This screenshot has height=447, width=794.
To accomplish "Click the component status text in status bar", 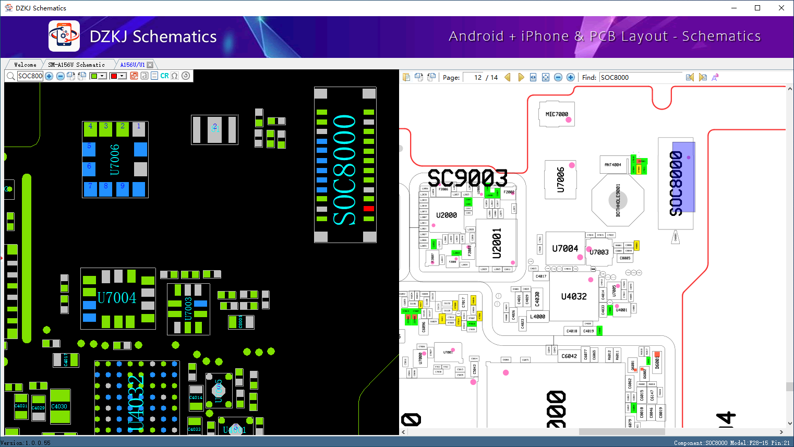I will [731, 443].
